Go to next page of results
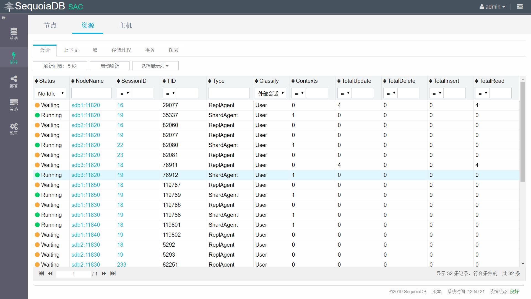Viewport: 531px width, 299px height. pos(104,274)
